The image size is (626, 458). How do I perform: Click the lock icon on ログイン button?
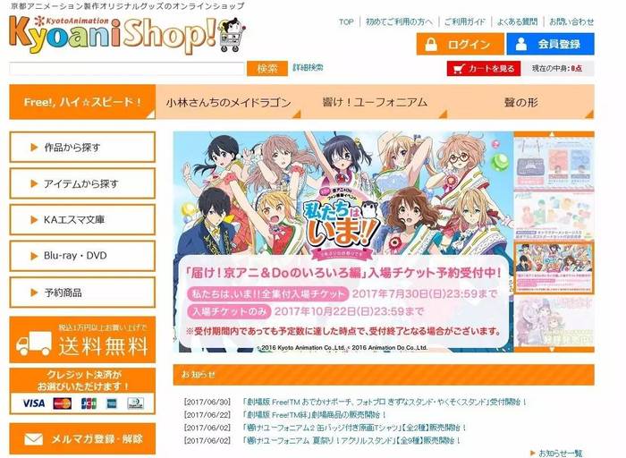[x=431, y=45]
